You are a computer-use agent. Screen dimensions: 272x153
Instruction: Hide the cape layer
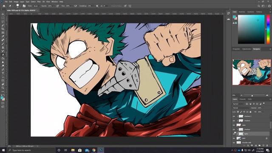point(234,125)
